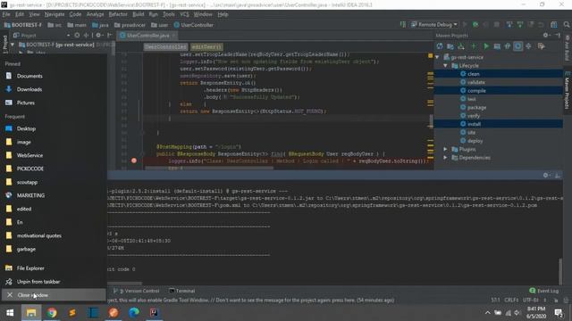Open Event Log from status bar
Image resolution: width=572 pixels, height=321 pixels.
click(x=544, y=291)
